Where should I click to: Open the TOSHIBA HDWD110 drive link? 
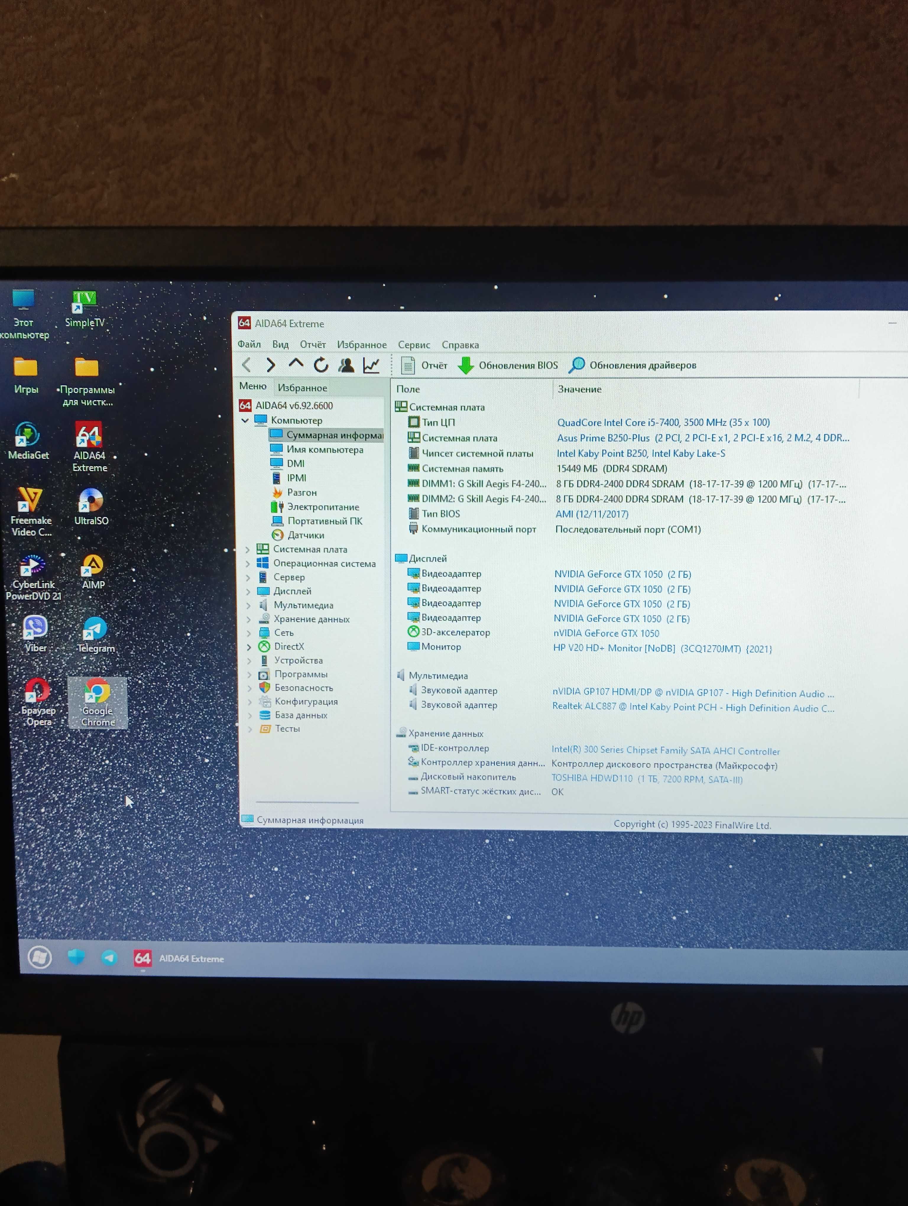pyautogui.click(x=647, y=779)
